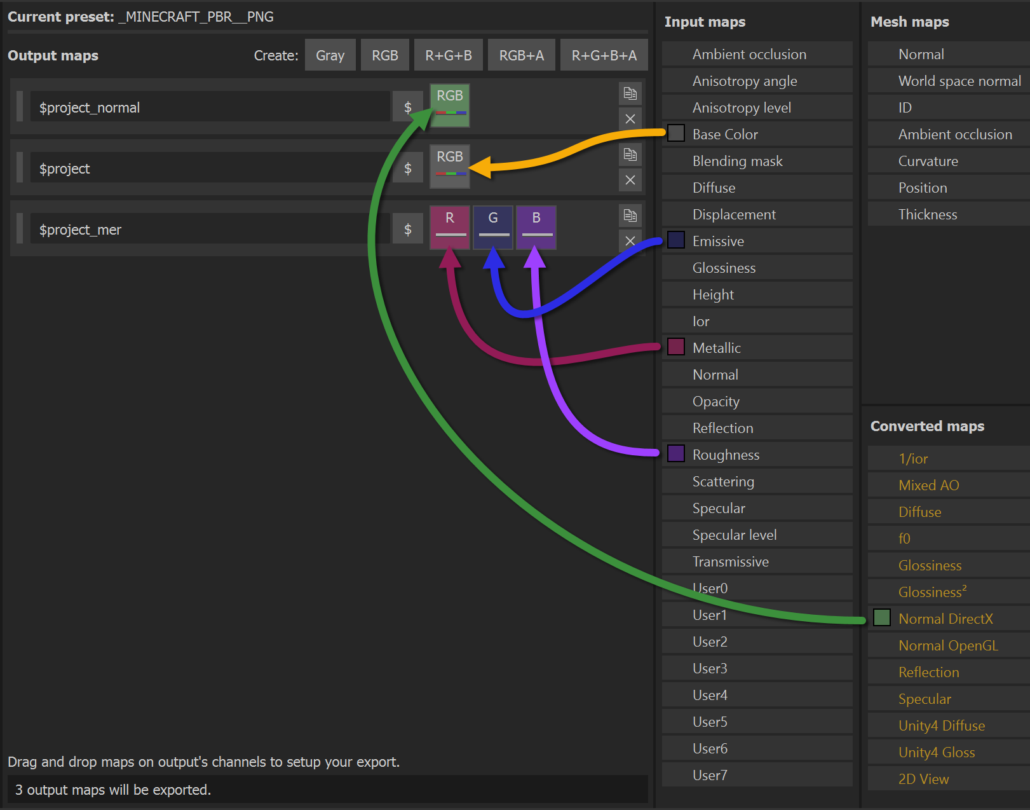Create a new Gray output map
Viewport: 1030px width, 810px height.
coord(330,55)
